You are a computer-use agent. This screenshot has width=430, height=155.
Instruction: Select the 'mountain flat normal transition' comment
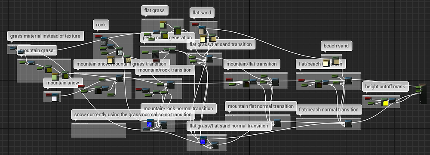tap(261, 106)
